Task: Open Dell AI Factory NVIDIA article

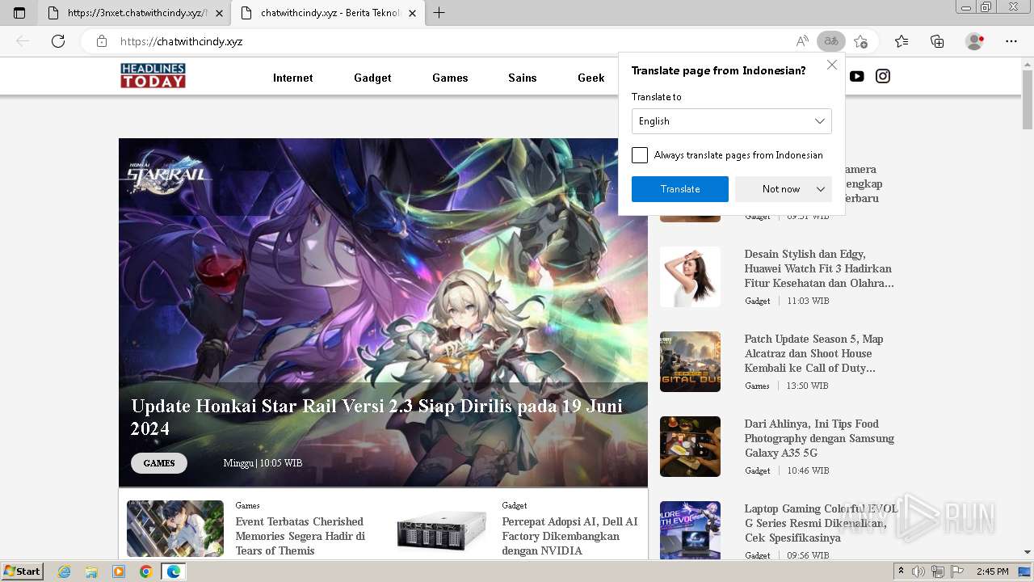Action: (x=570, y=536)
